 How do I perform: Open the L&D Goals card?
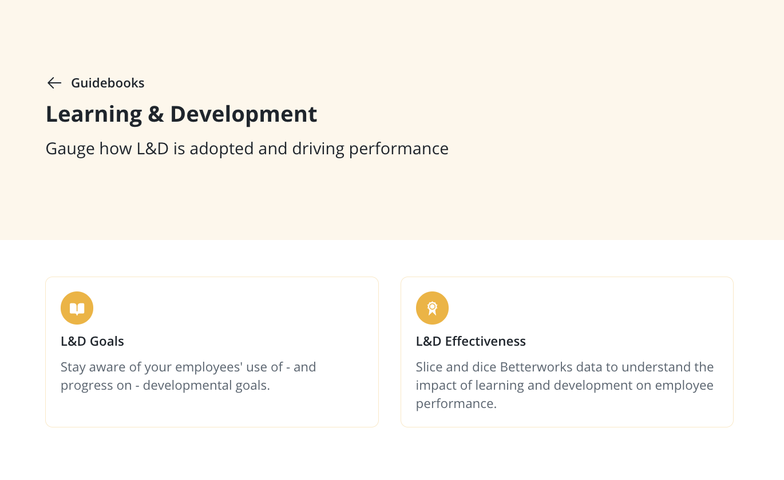(x=212, y=352)
